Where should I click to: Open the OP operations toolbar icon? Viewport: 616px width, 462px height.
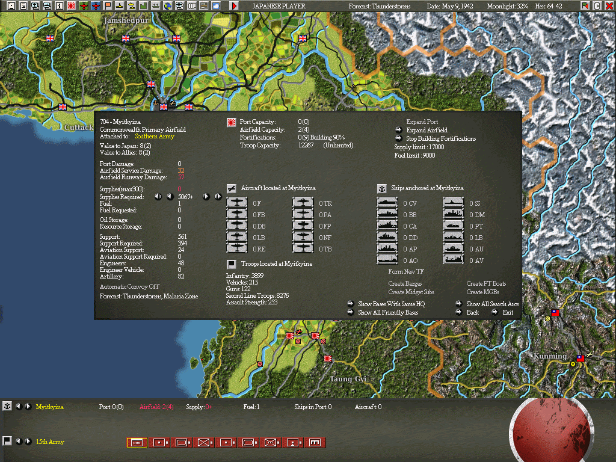(x=192, y=5)
